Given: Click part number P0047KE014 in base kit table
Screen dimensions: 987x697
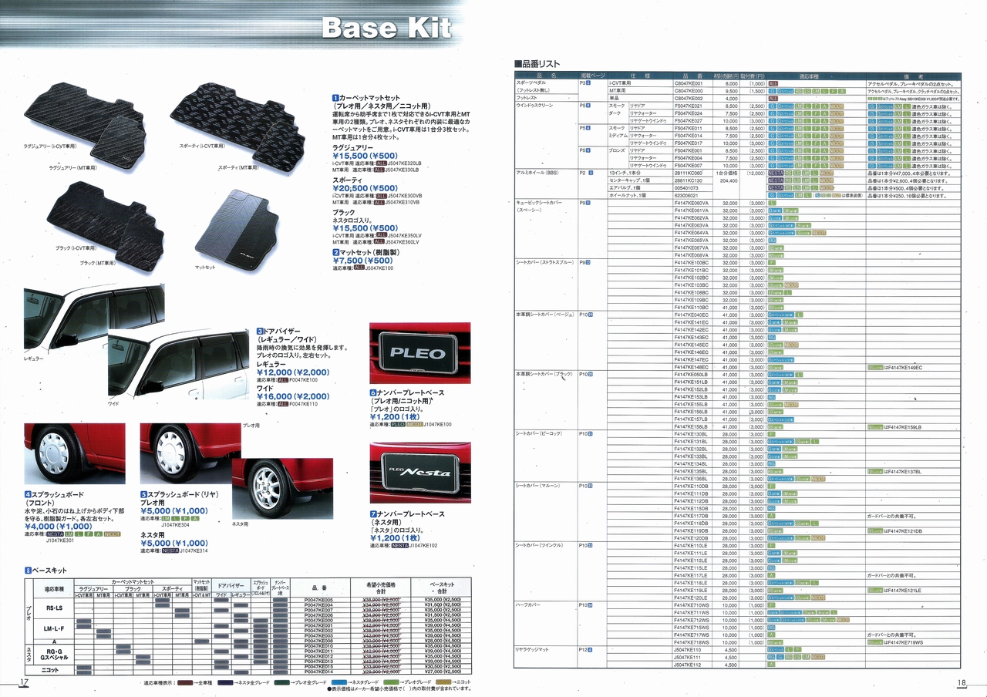Looking at the screenshot, I should 319,672.
